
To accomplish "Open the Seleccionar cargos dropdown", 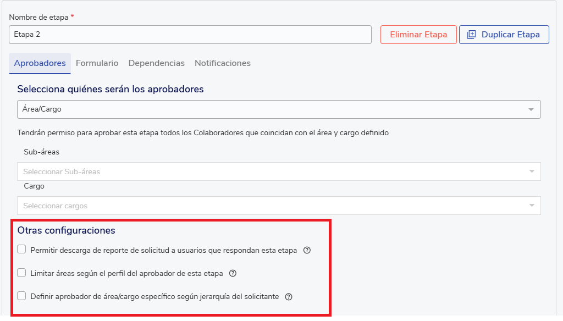I will pyautogui.click(x=275, y=206).
